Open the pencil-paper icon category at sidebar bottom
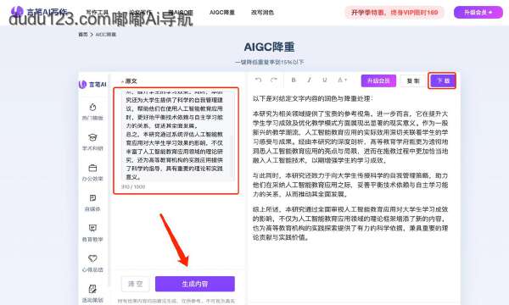Image resolution: width=509 pixels, height=305 pixels. point(92,294)
